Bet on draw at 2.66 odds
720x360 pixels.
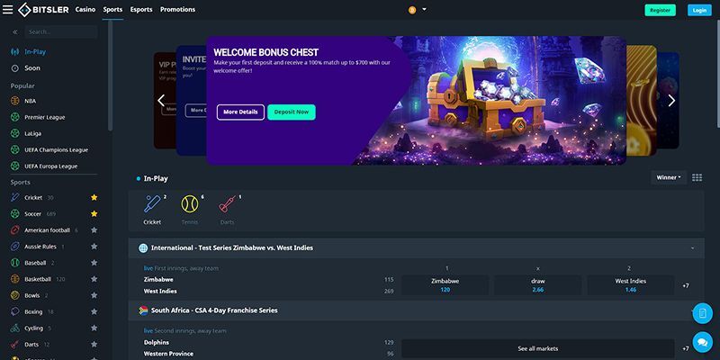coord(537,285)
